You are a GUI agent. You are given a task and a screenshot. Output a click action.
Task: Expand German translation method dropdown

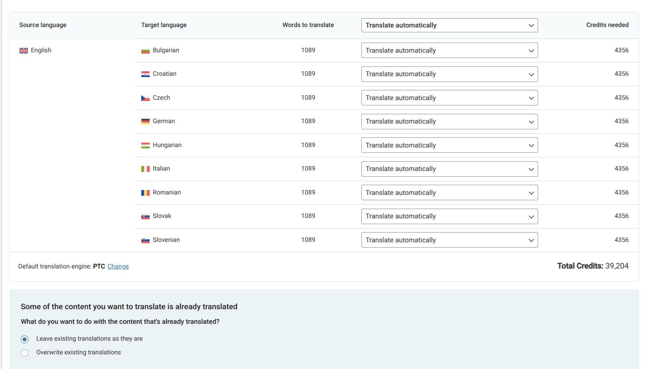[449, 121]
